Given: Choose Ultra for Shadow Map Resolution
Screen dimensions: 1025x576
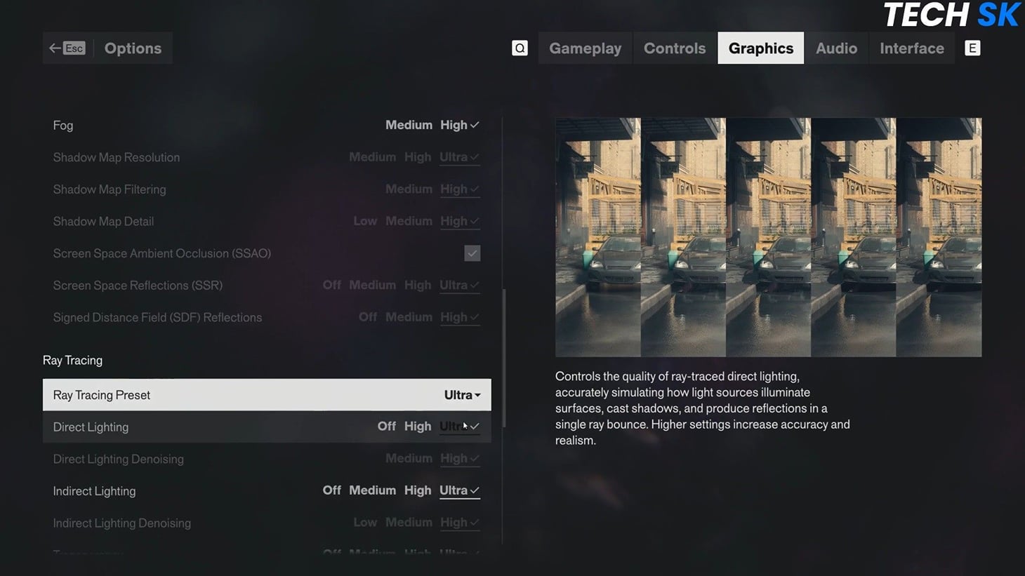Looking at the screenshot, I should (x=459, y=157).
